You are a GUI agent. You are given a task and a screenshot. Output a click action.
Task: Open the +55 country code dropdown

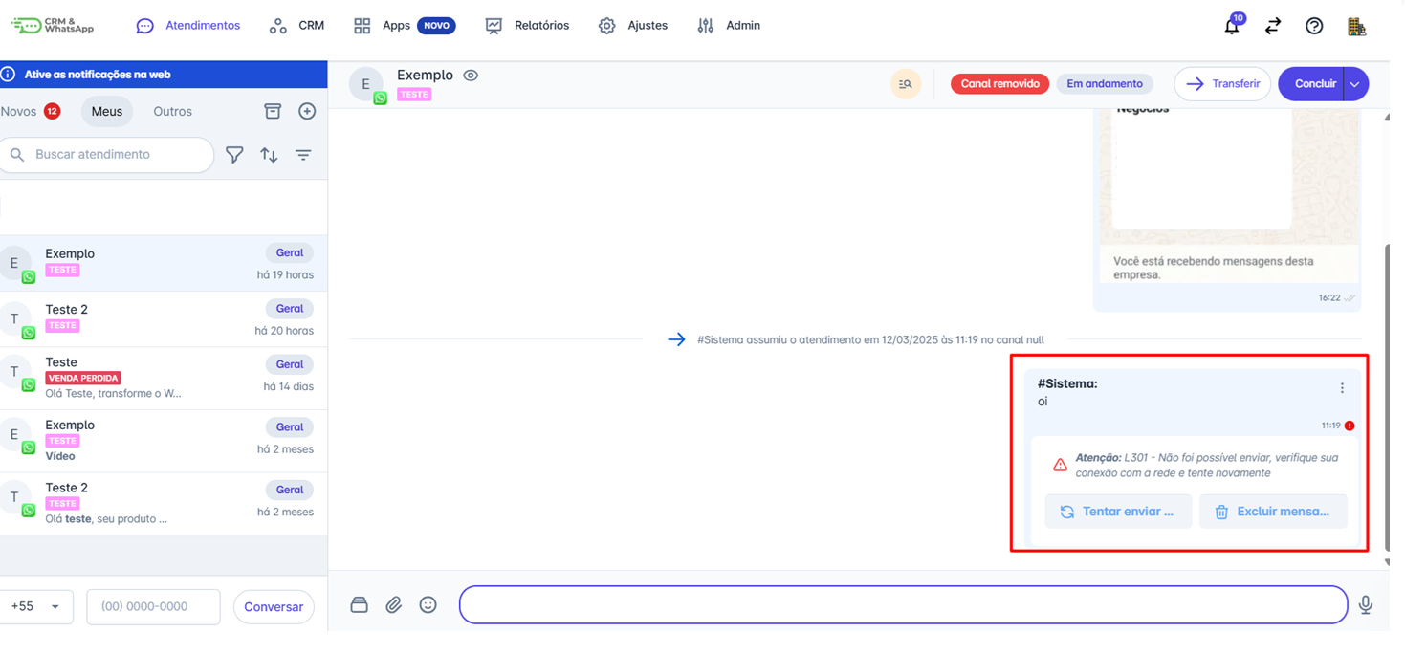point(35,606)
